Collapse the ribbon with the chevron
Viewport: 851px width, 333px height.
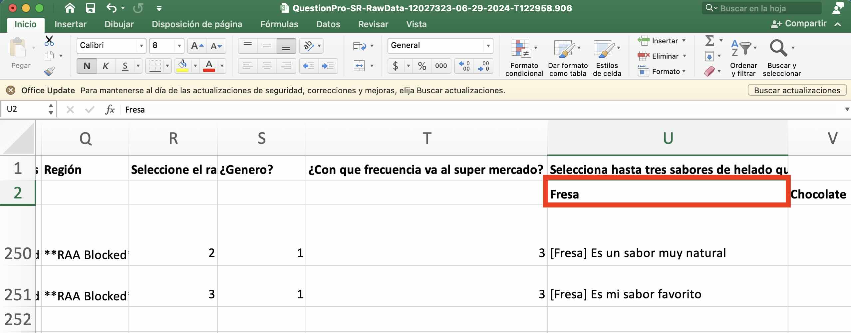838,24
